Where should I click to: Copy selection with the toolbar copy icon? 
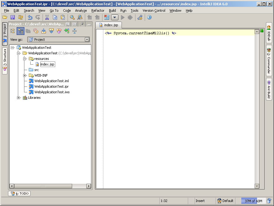point(55,17)
